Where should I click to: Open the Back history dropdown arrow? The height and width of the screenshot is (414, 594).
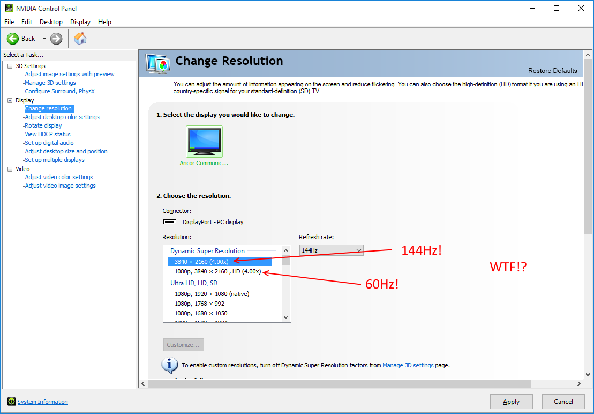44,39
